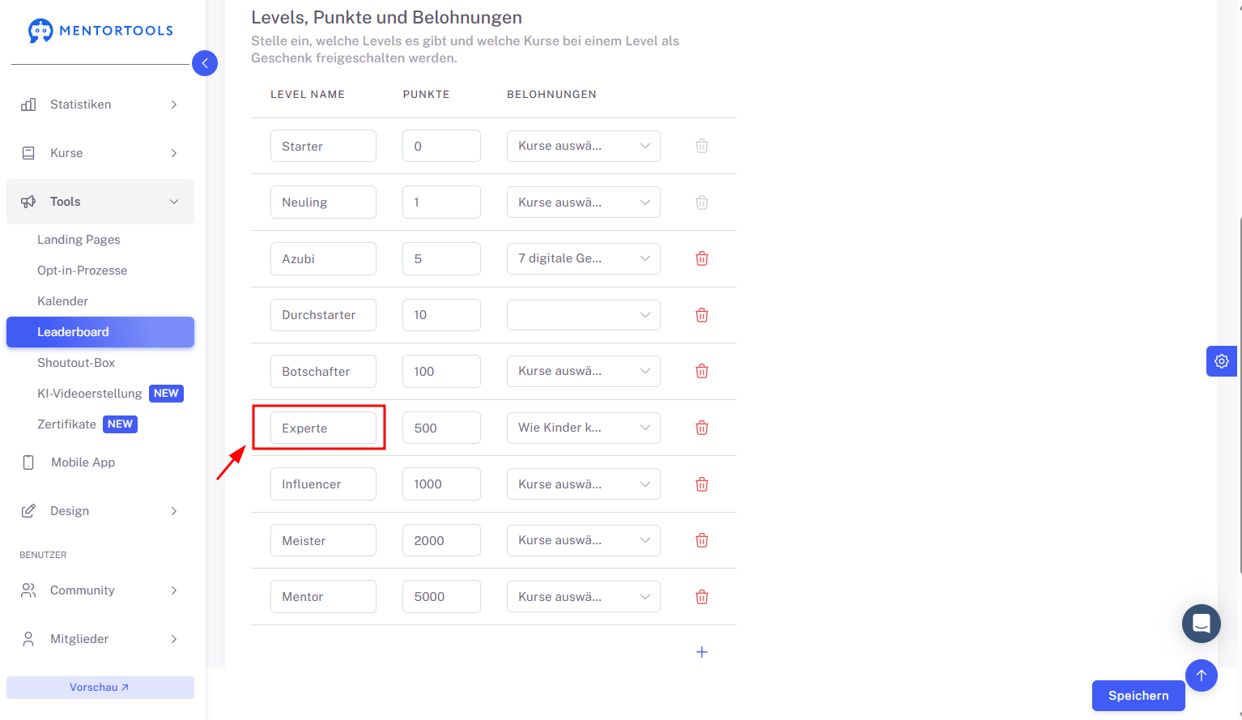Collapse the sidebar with arrow toggle

pyautogui.click(x=205, y=63)
